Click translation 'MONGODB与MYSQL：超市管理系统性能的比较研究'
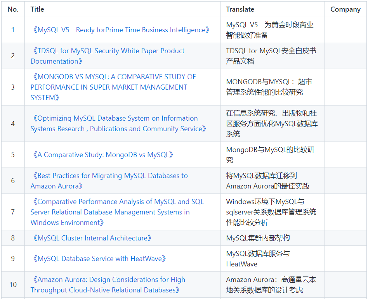The image size is (368, 299). coord(269,87)
